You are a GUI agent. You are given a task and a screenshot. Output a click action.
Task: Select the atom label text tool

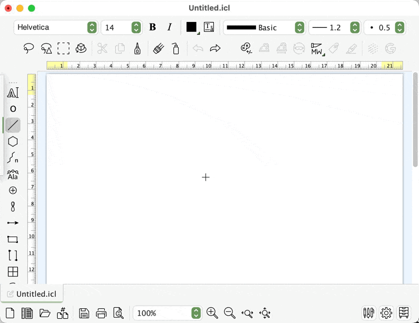tap(13, 93)
